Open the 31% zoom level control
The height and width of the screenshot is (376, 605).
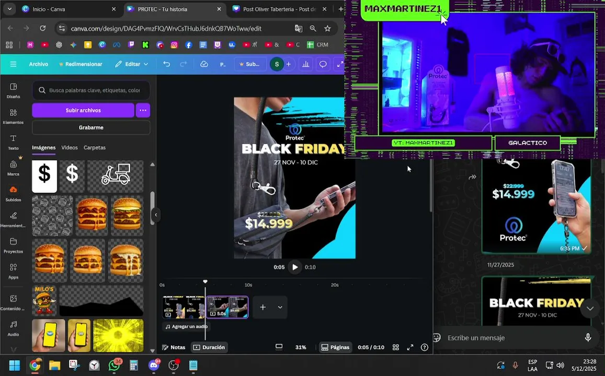301,347
